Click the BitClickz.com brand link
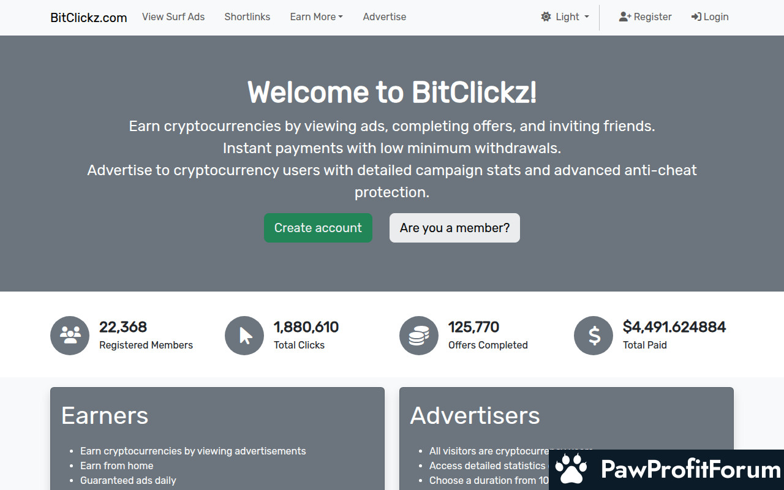This screenshot has height=490, width=784. click(89, 18)
